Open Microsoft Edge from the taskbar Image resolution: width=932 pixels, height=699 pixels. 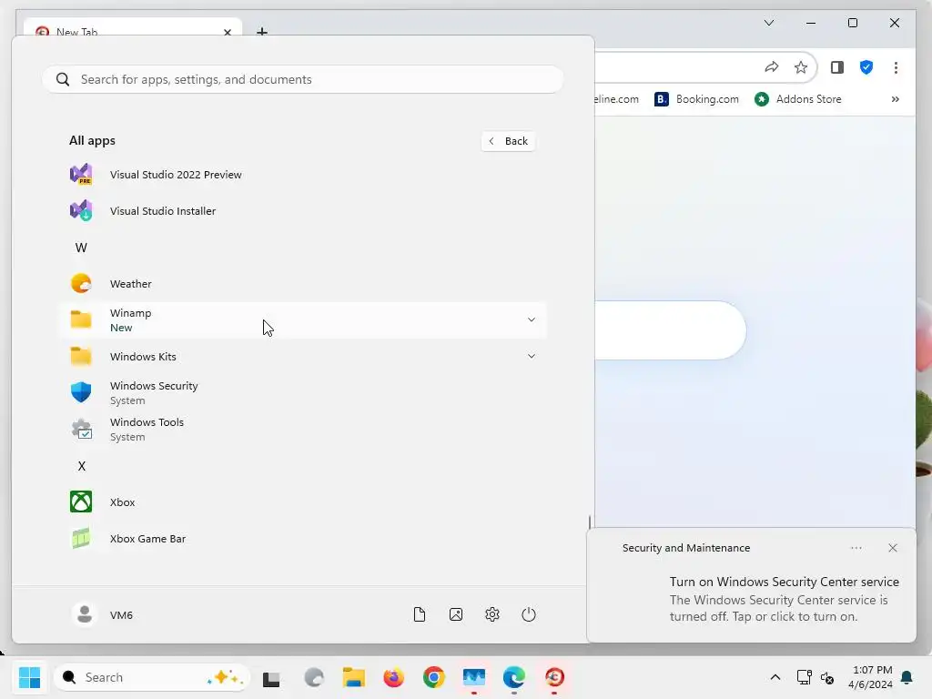(514, 677)
